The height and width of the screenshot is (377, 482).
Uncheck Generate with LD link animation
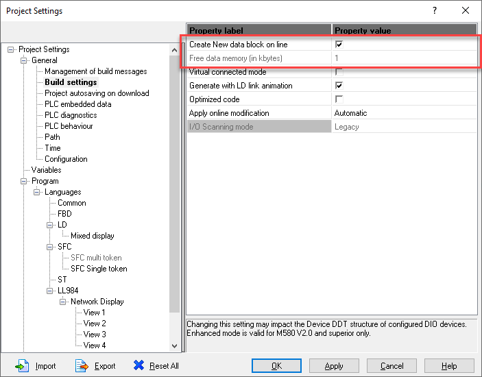(x=339, y=86)
